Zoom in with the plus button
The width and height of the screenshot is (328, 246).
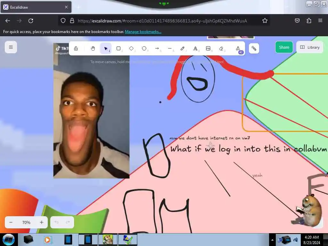42,222
